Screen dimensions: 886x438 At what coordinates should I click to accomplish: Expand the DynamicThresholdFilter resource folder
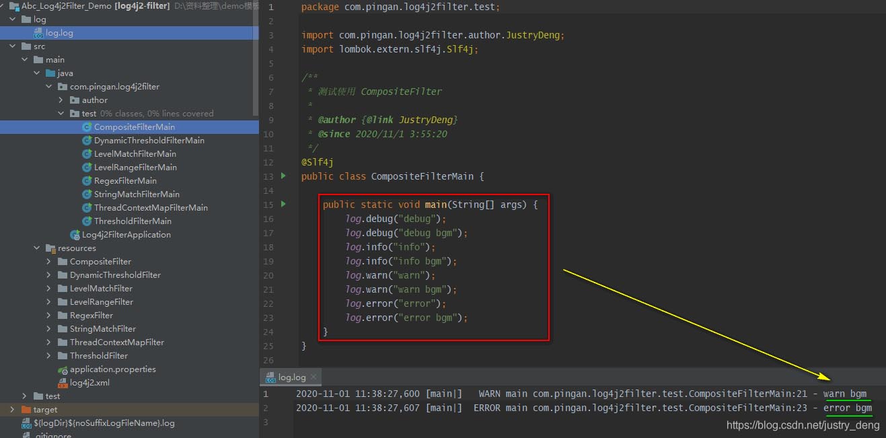coord(49,275)
